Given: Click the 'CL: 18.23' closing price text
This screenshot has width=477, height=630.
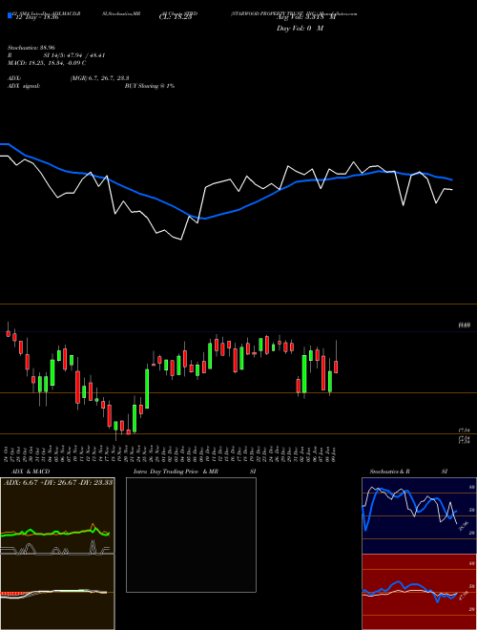Looking at the screenshot, I should (x=176, y=17).
